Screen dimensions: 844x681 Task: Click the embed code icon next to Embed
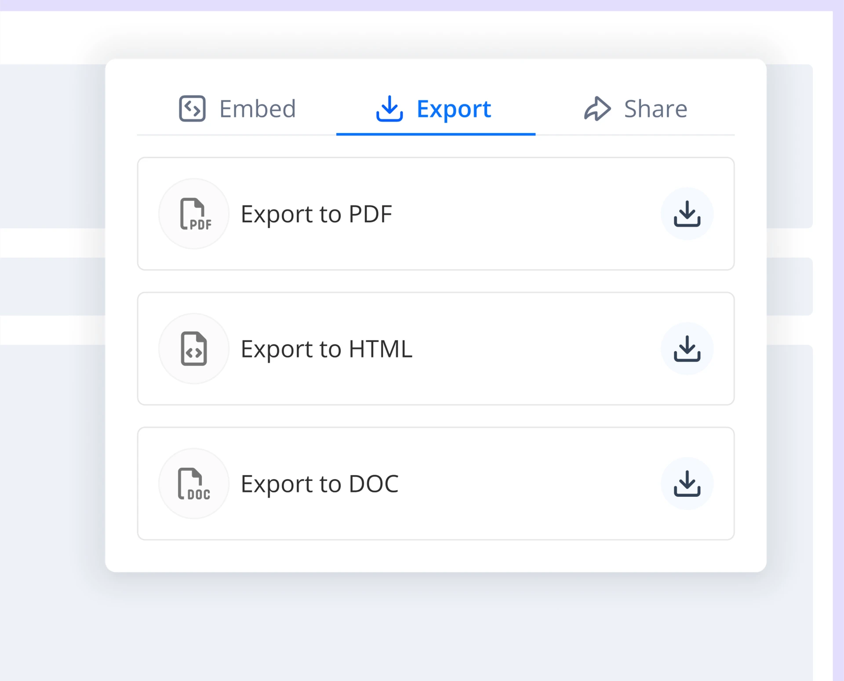pos(192,109)
